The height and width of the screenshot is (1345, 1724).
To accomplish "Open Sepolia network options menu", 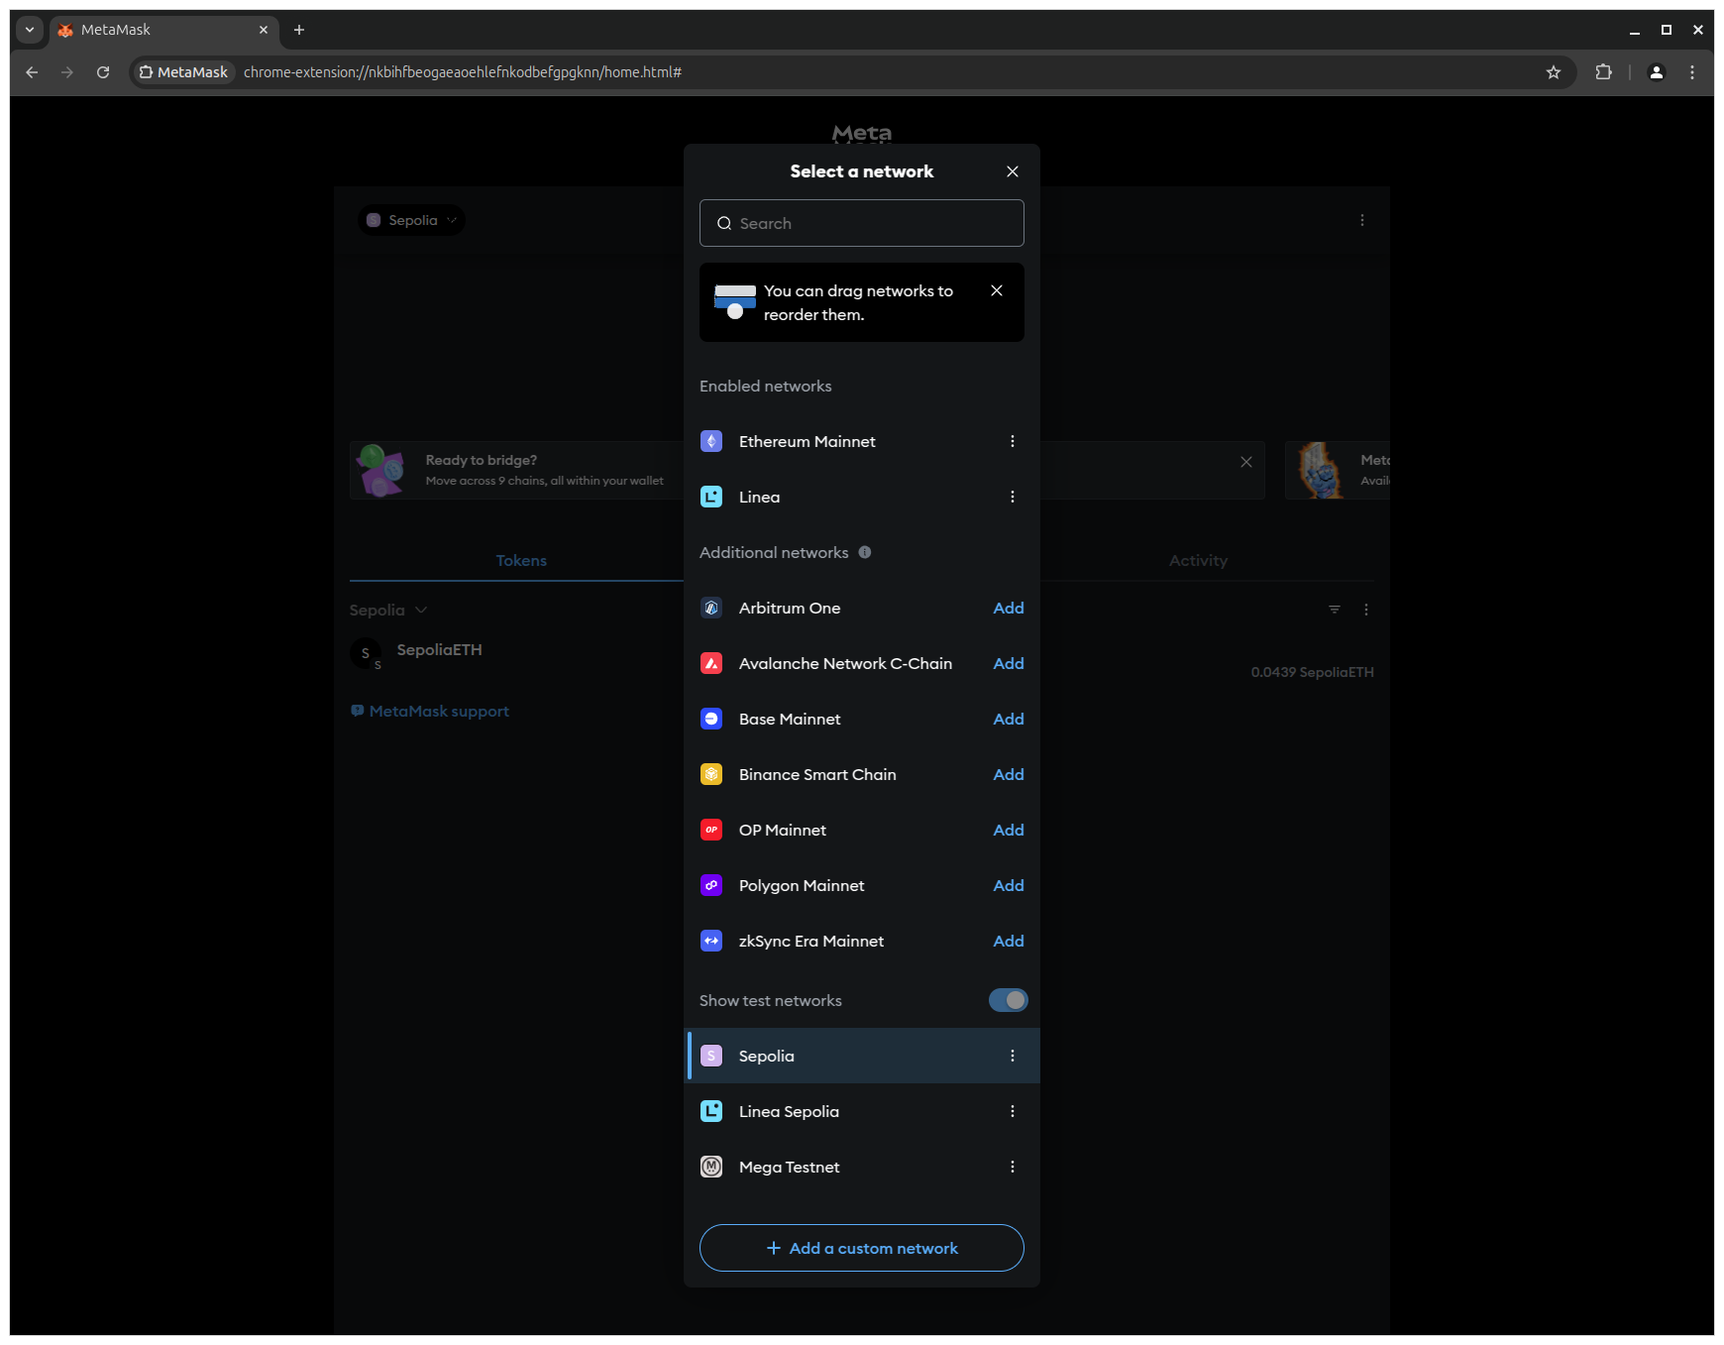I will click(1013, 1056).
